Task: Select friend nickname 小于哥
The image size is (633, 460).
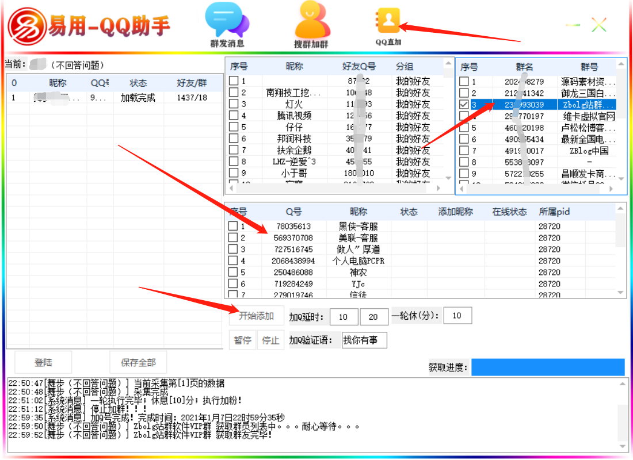Action: pyautogui.click(x=294, y=173)
